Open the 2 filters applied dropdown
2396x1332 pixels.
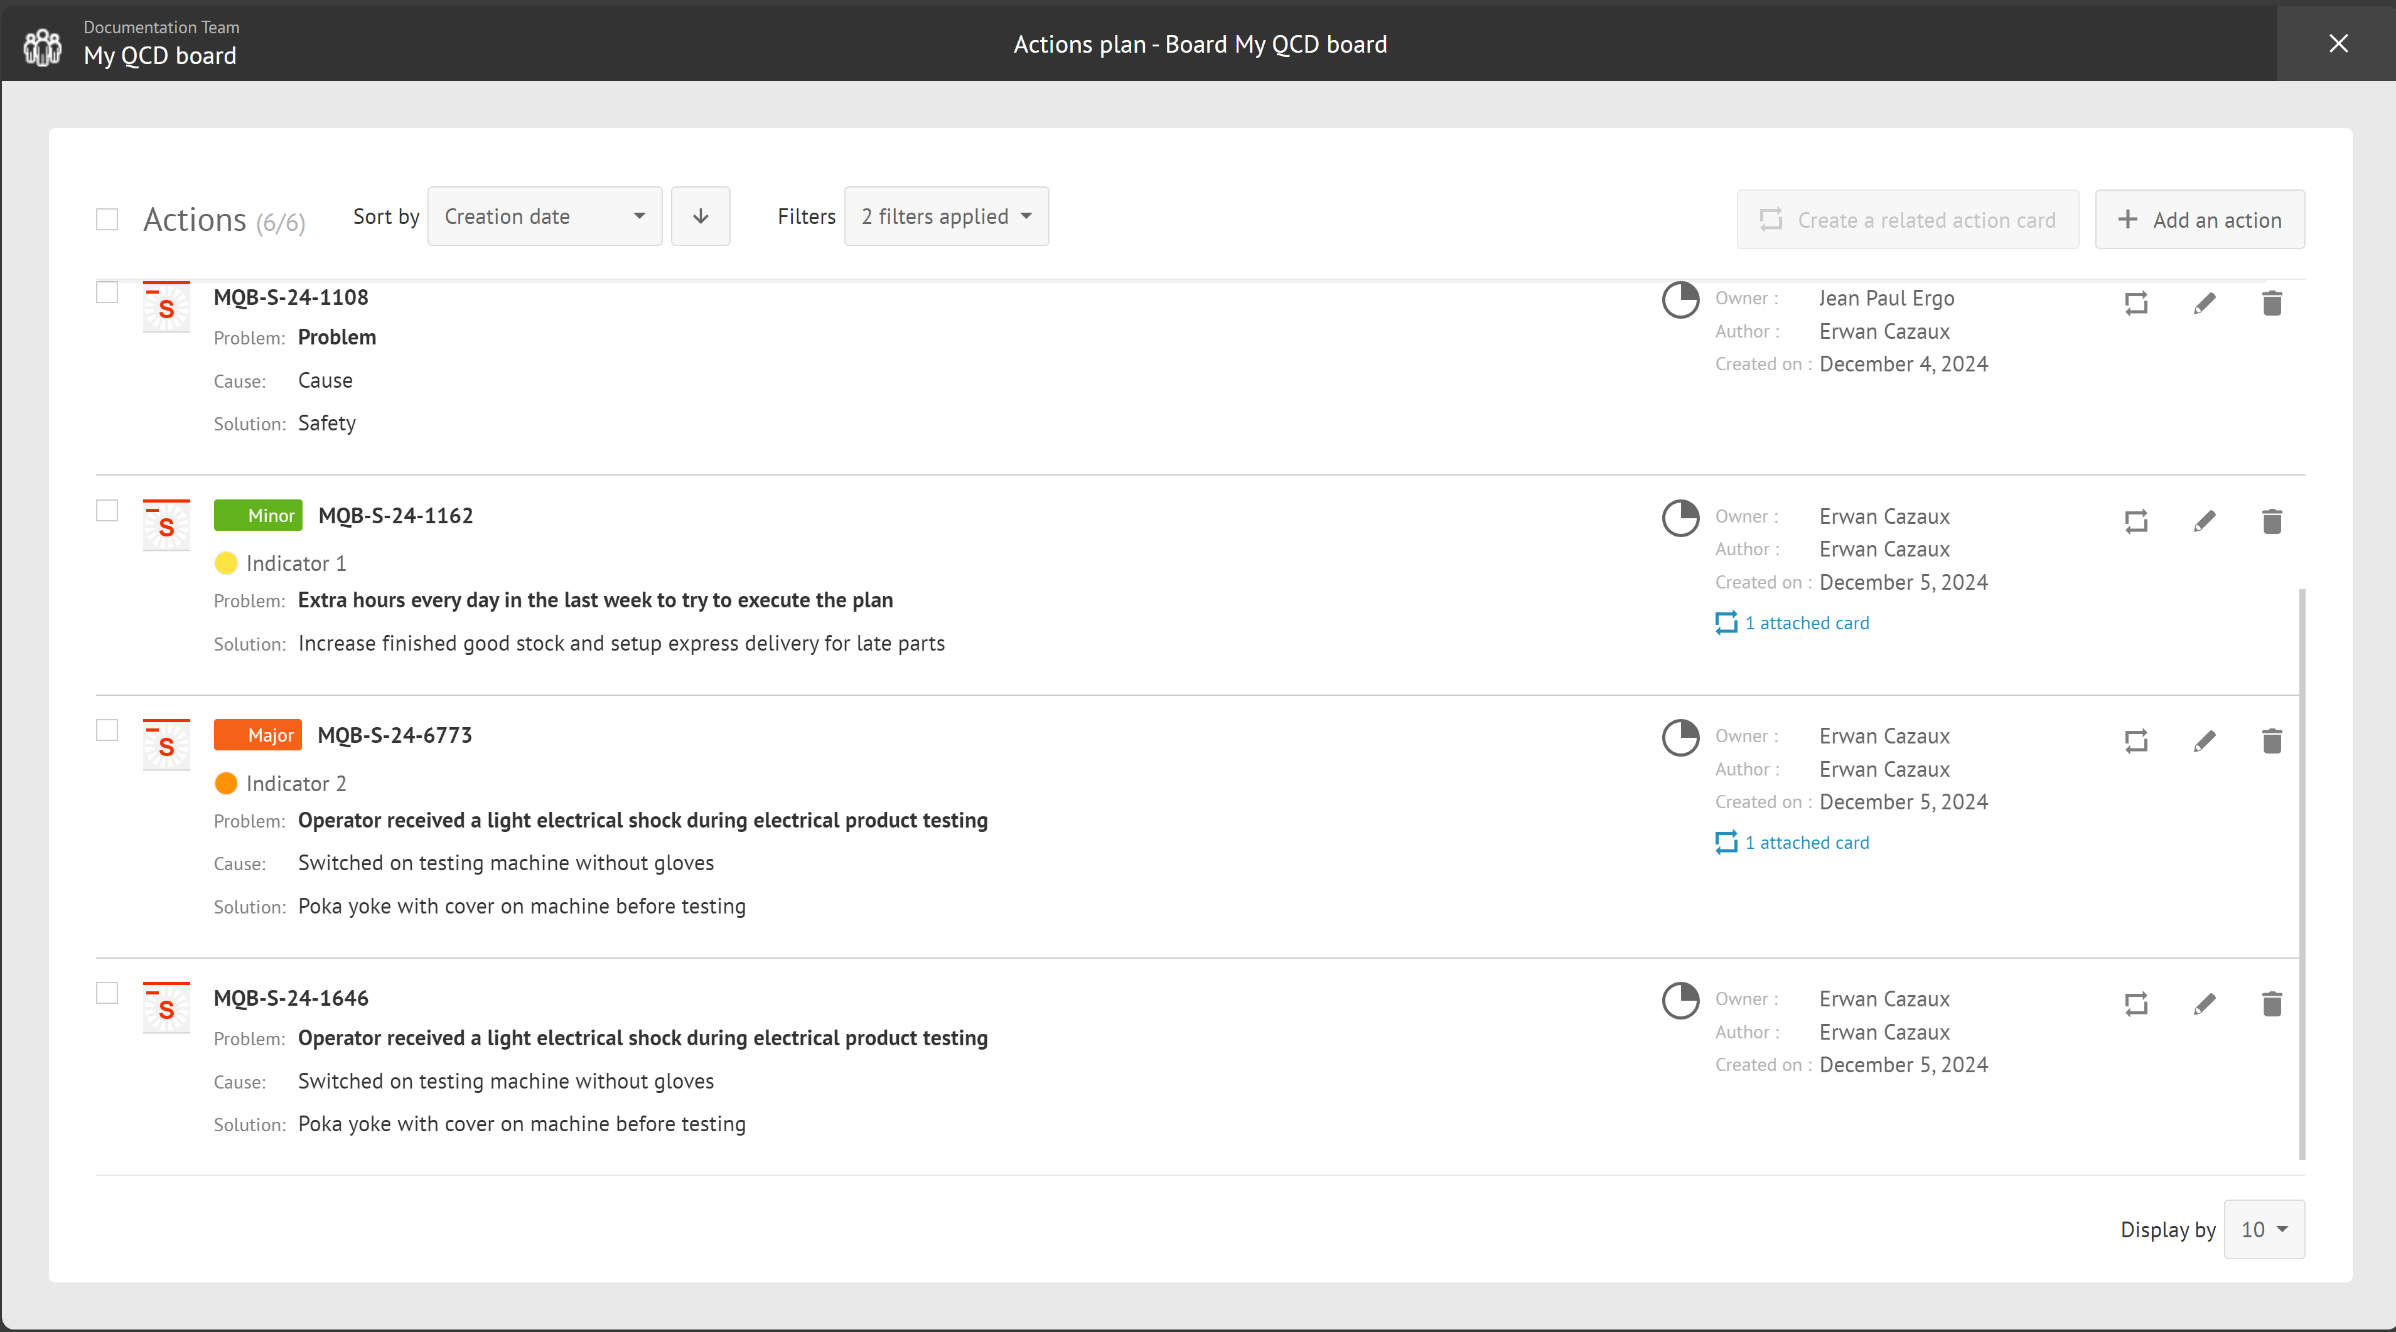tap(946, 216)
